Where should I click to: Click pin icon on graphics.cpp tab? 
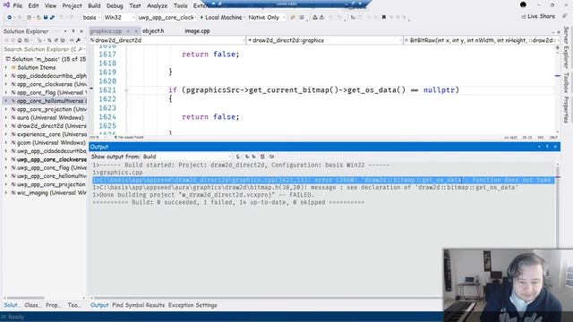pyautogui.click(x=128, y=31)
